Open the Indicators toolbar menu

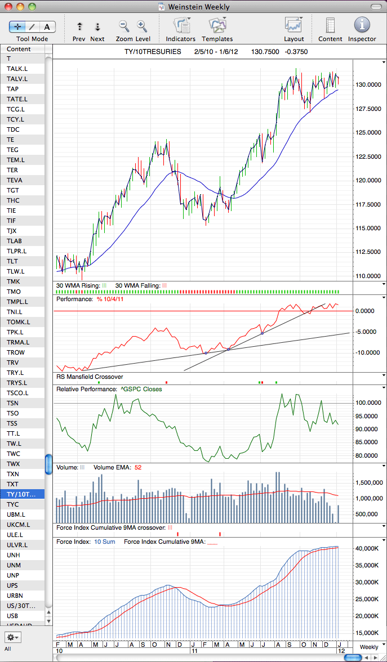181,26
